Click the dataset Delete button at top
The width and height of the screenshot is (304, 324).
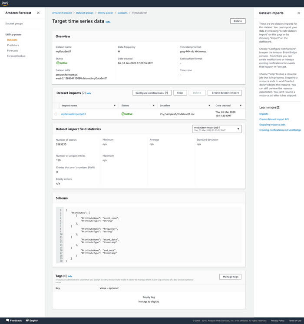click(238, 21)
